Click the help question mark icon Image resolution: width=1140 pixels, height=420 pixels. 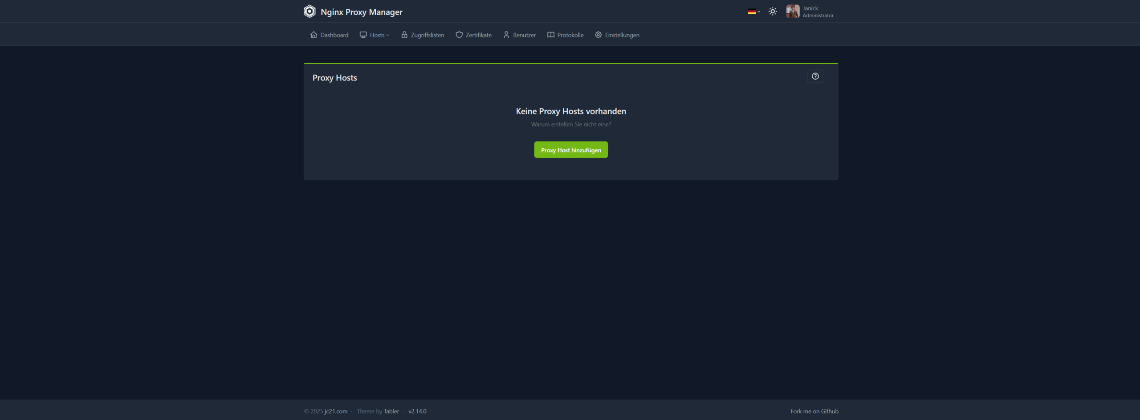pyautogui.click(x=815, y=77)
